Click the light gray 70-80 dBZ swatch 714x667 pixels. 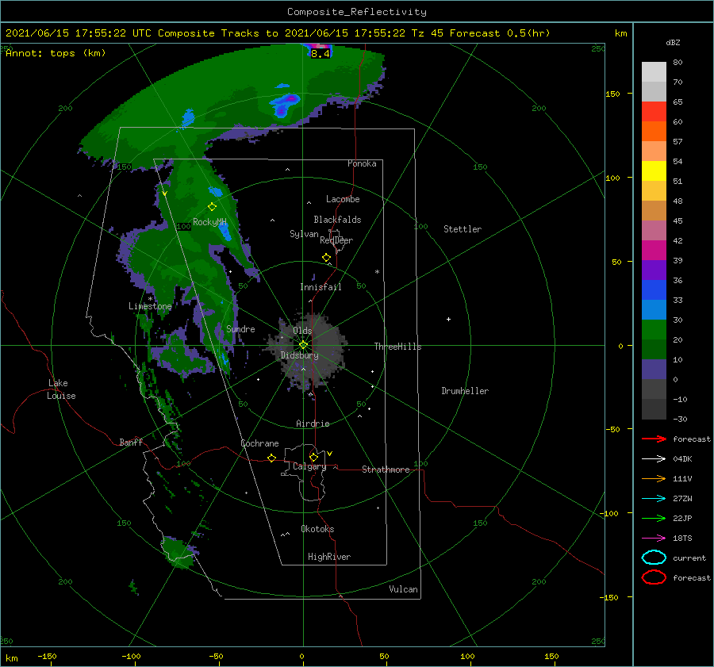654,72
